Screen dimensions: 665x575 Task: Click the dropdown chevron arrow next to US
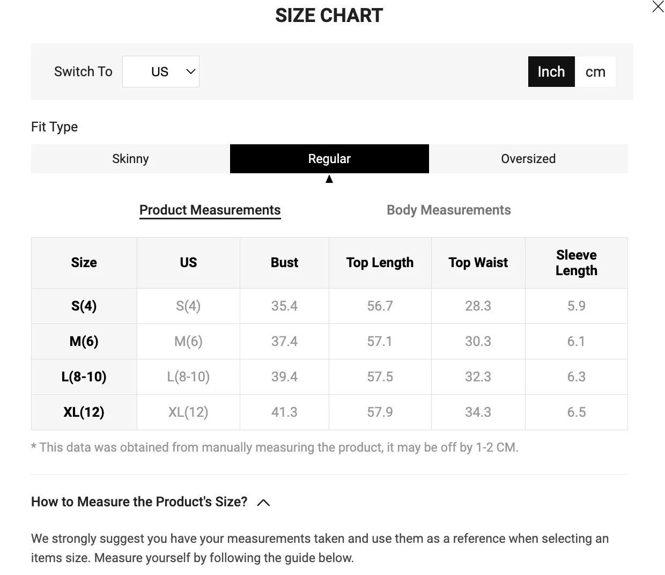point(190,71)
